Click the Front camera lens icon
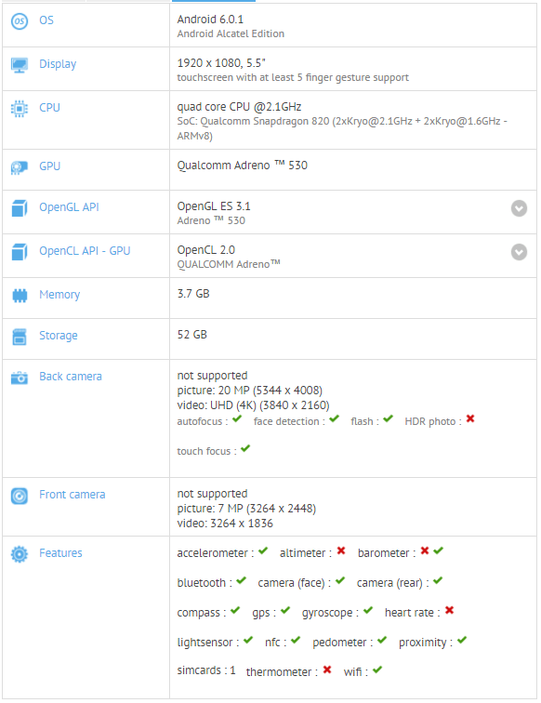Screen dimensions: 541x703 tap(20, 496)
